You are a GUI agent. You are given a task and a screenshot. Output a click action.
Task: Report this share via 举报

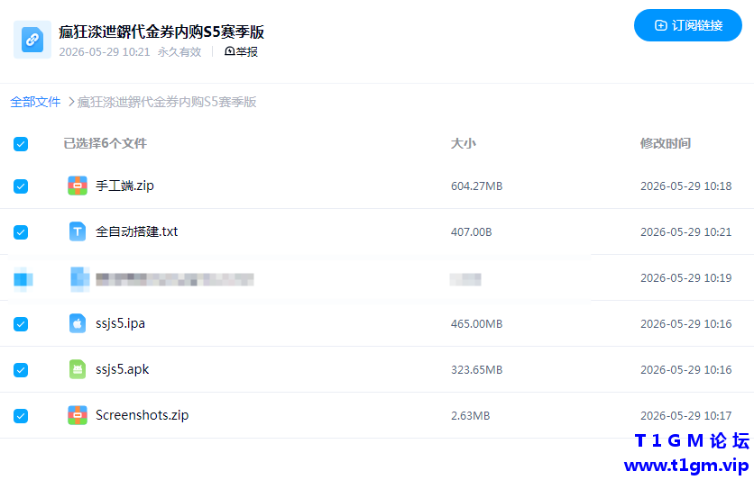pos(241,51)
